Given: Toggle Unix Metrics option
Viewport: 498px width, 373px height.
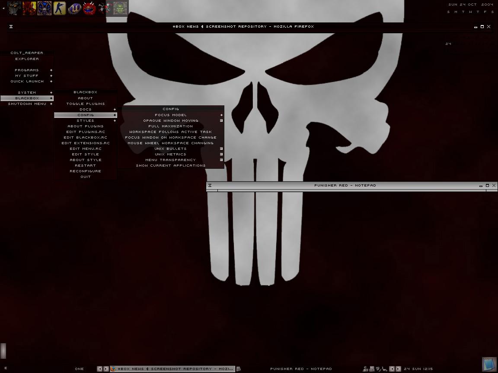Looking at the screenshot, I should (171, 155).
